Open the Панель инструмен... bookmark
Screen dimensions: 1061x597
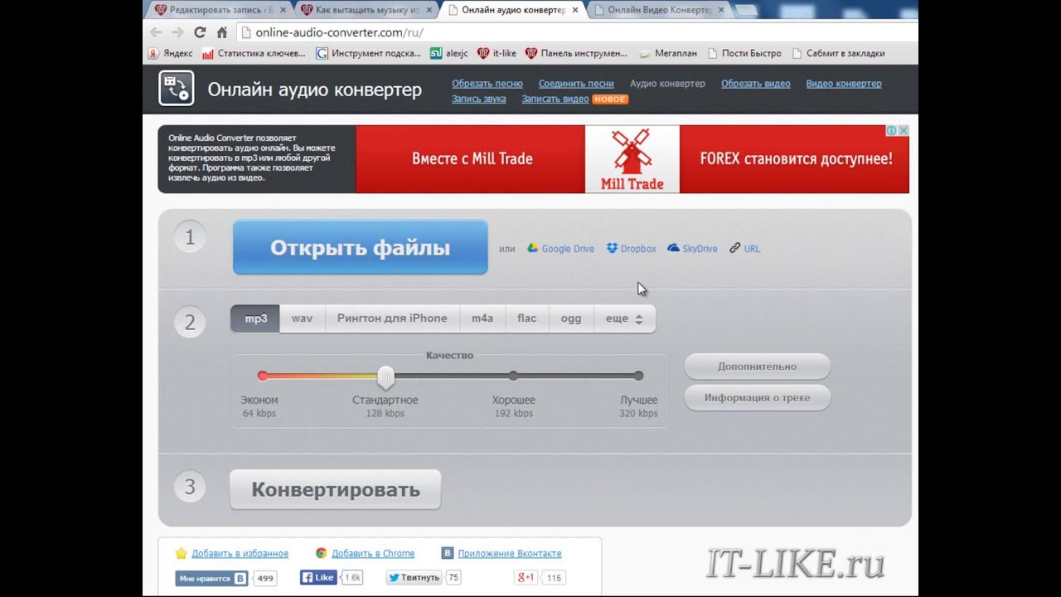click(x=576, y=53)
